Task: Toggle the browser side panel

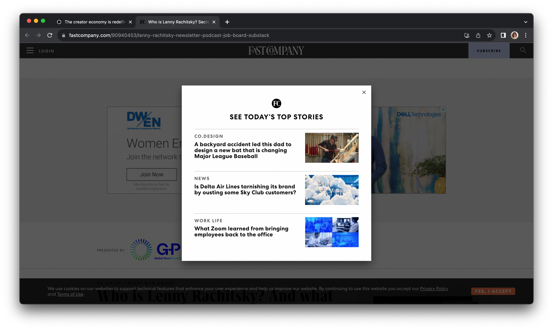Action: point(503,35)
